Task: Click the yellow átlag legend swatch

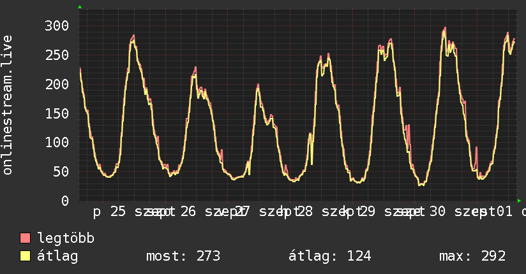Action: (x=25, y=256)
